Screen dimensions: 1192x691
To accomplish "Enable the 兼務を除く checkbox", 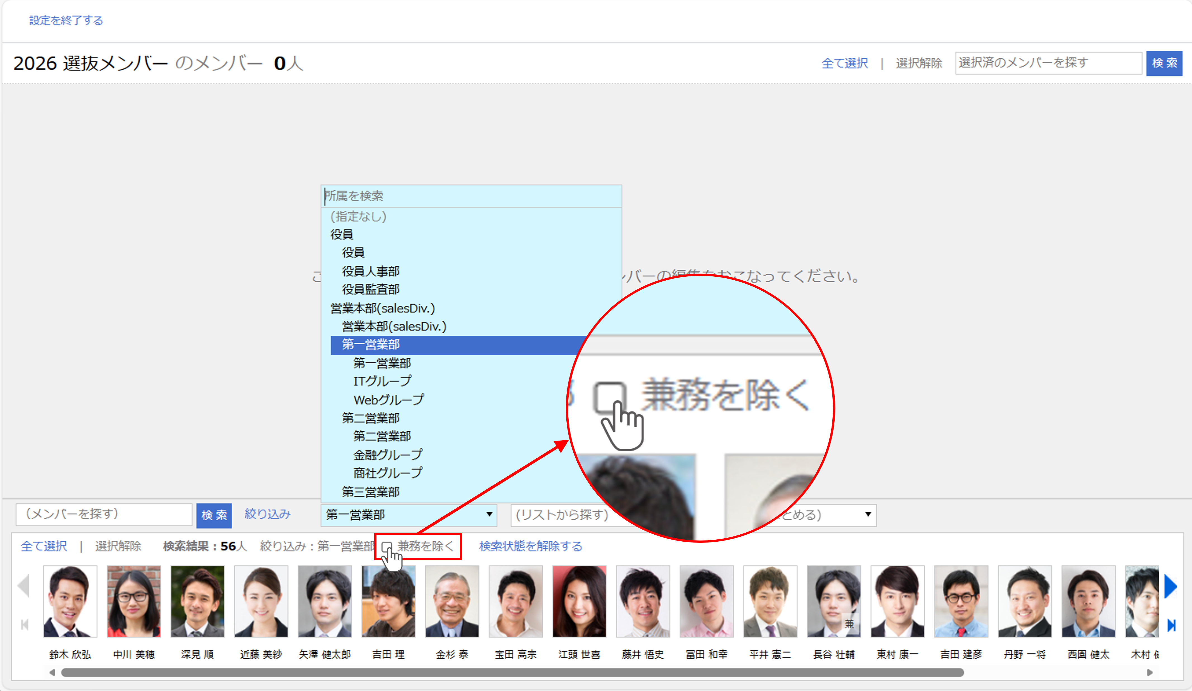I will [386, 547].
